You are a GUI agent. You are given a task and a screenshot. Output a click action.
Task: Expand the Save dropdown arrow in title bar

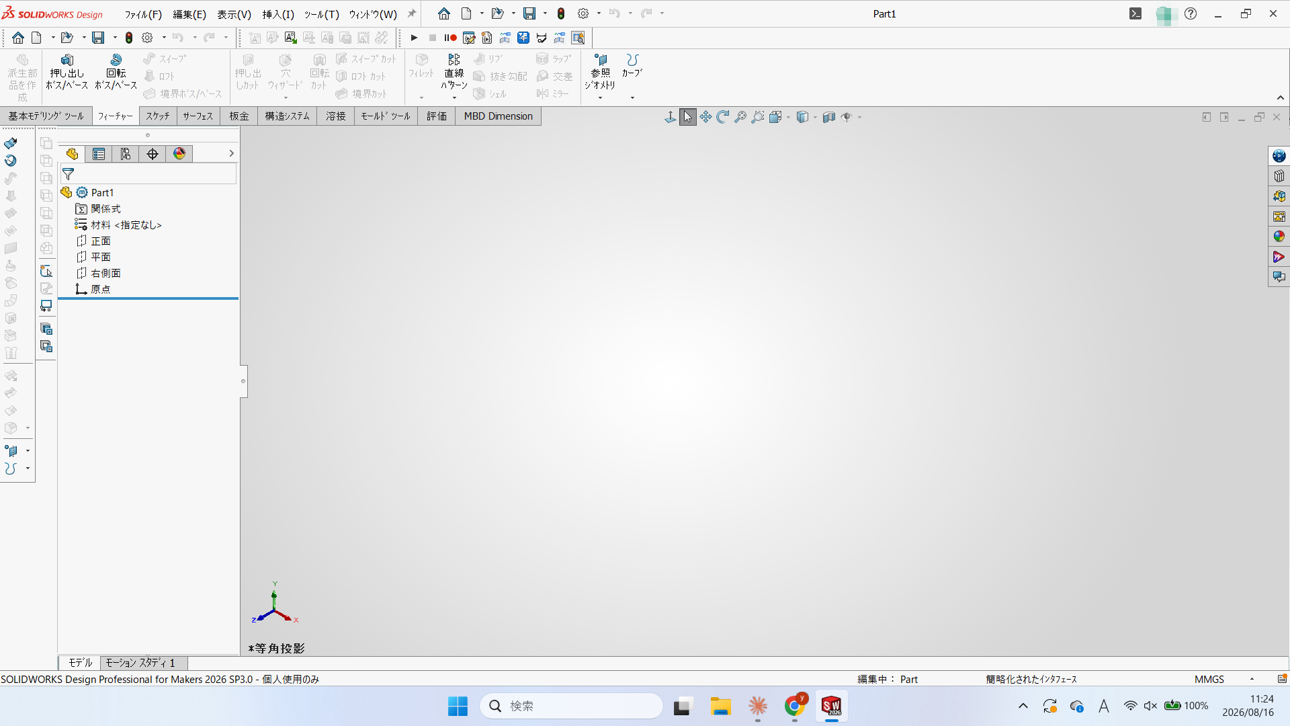click(x=545, y=13)
